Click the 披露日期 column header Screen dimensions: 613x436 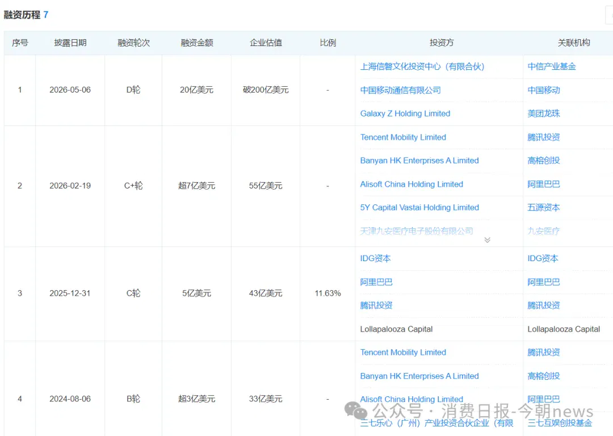pyautogui.click(x=70, y=43)
